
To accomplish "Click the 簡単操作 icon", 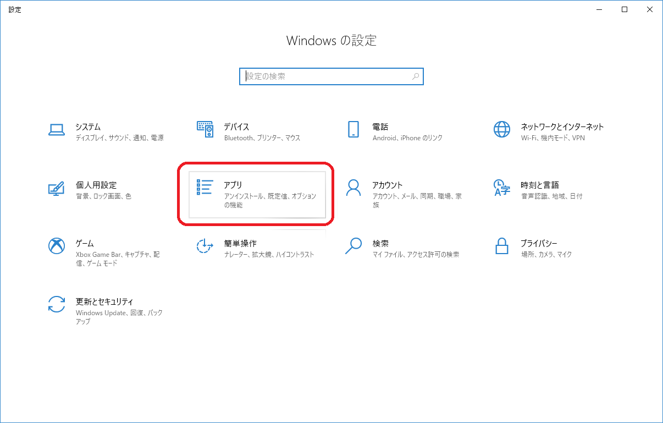I will pos(205,246).
